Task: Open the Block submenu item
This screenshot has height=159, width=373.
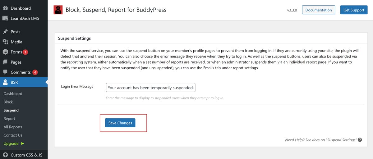Action: click(8, 102)
